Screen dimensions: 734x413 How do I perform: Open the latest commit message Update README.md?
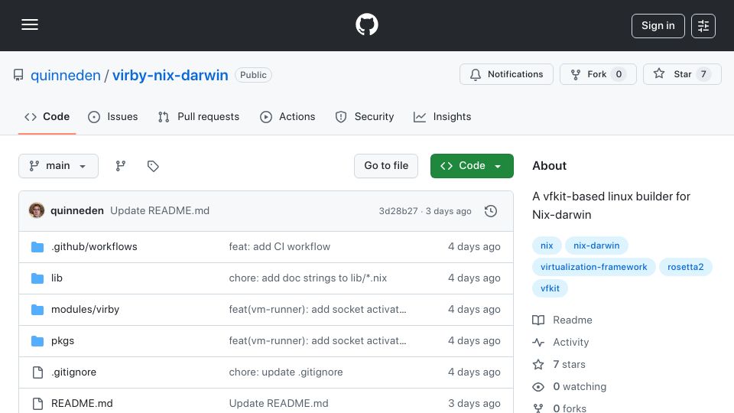pos(160,211)
